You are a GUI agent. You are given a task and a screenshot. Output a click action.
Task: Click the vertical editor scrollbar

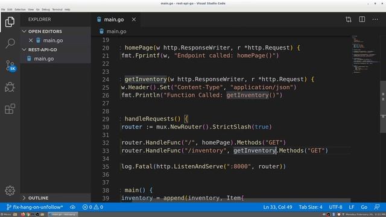(x=383, y=107)
